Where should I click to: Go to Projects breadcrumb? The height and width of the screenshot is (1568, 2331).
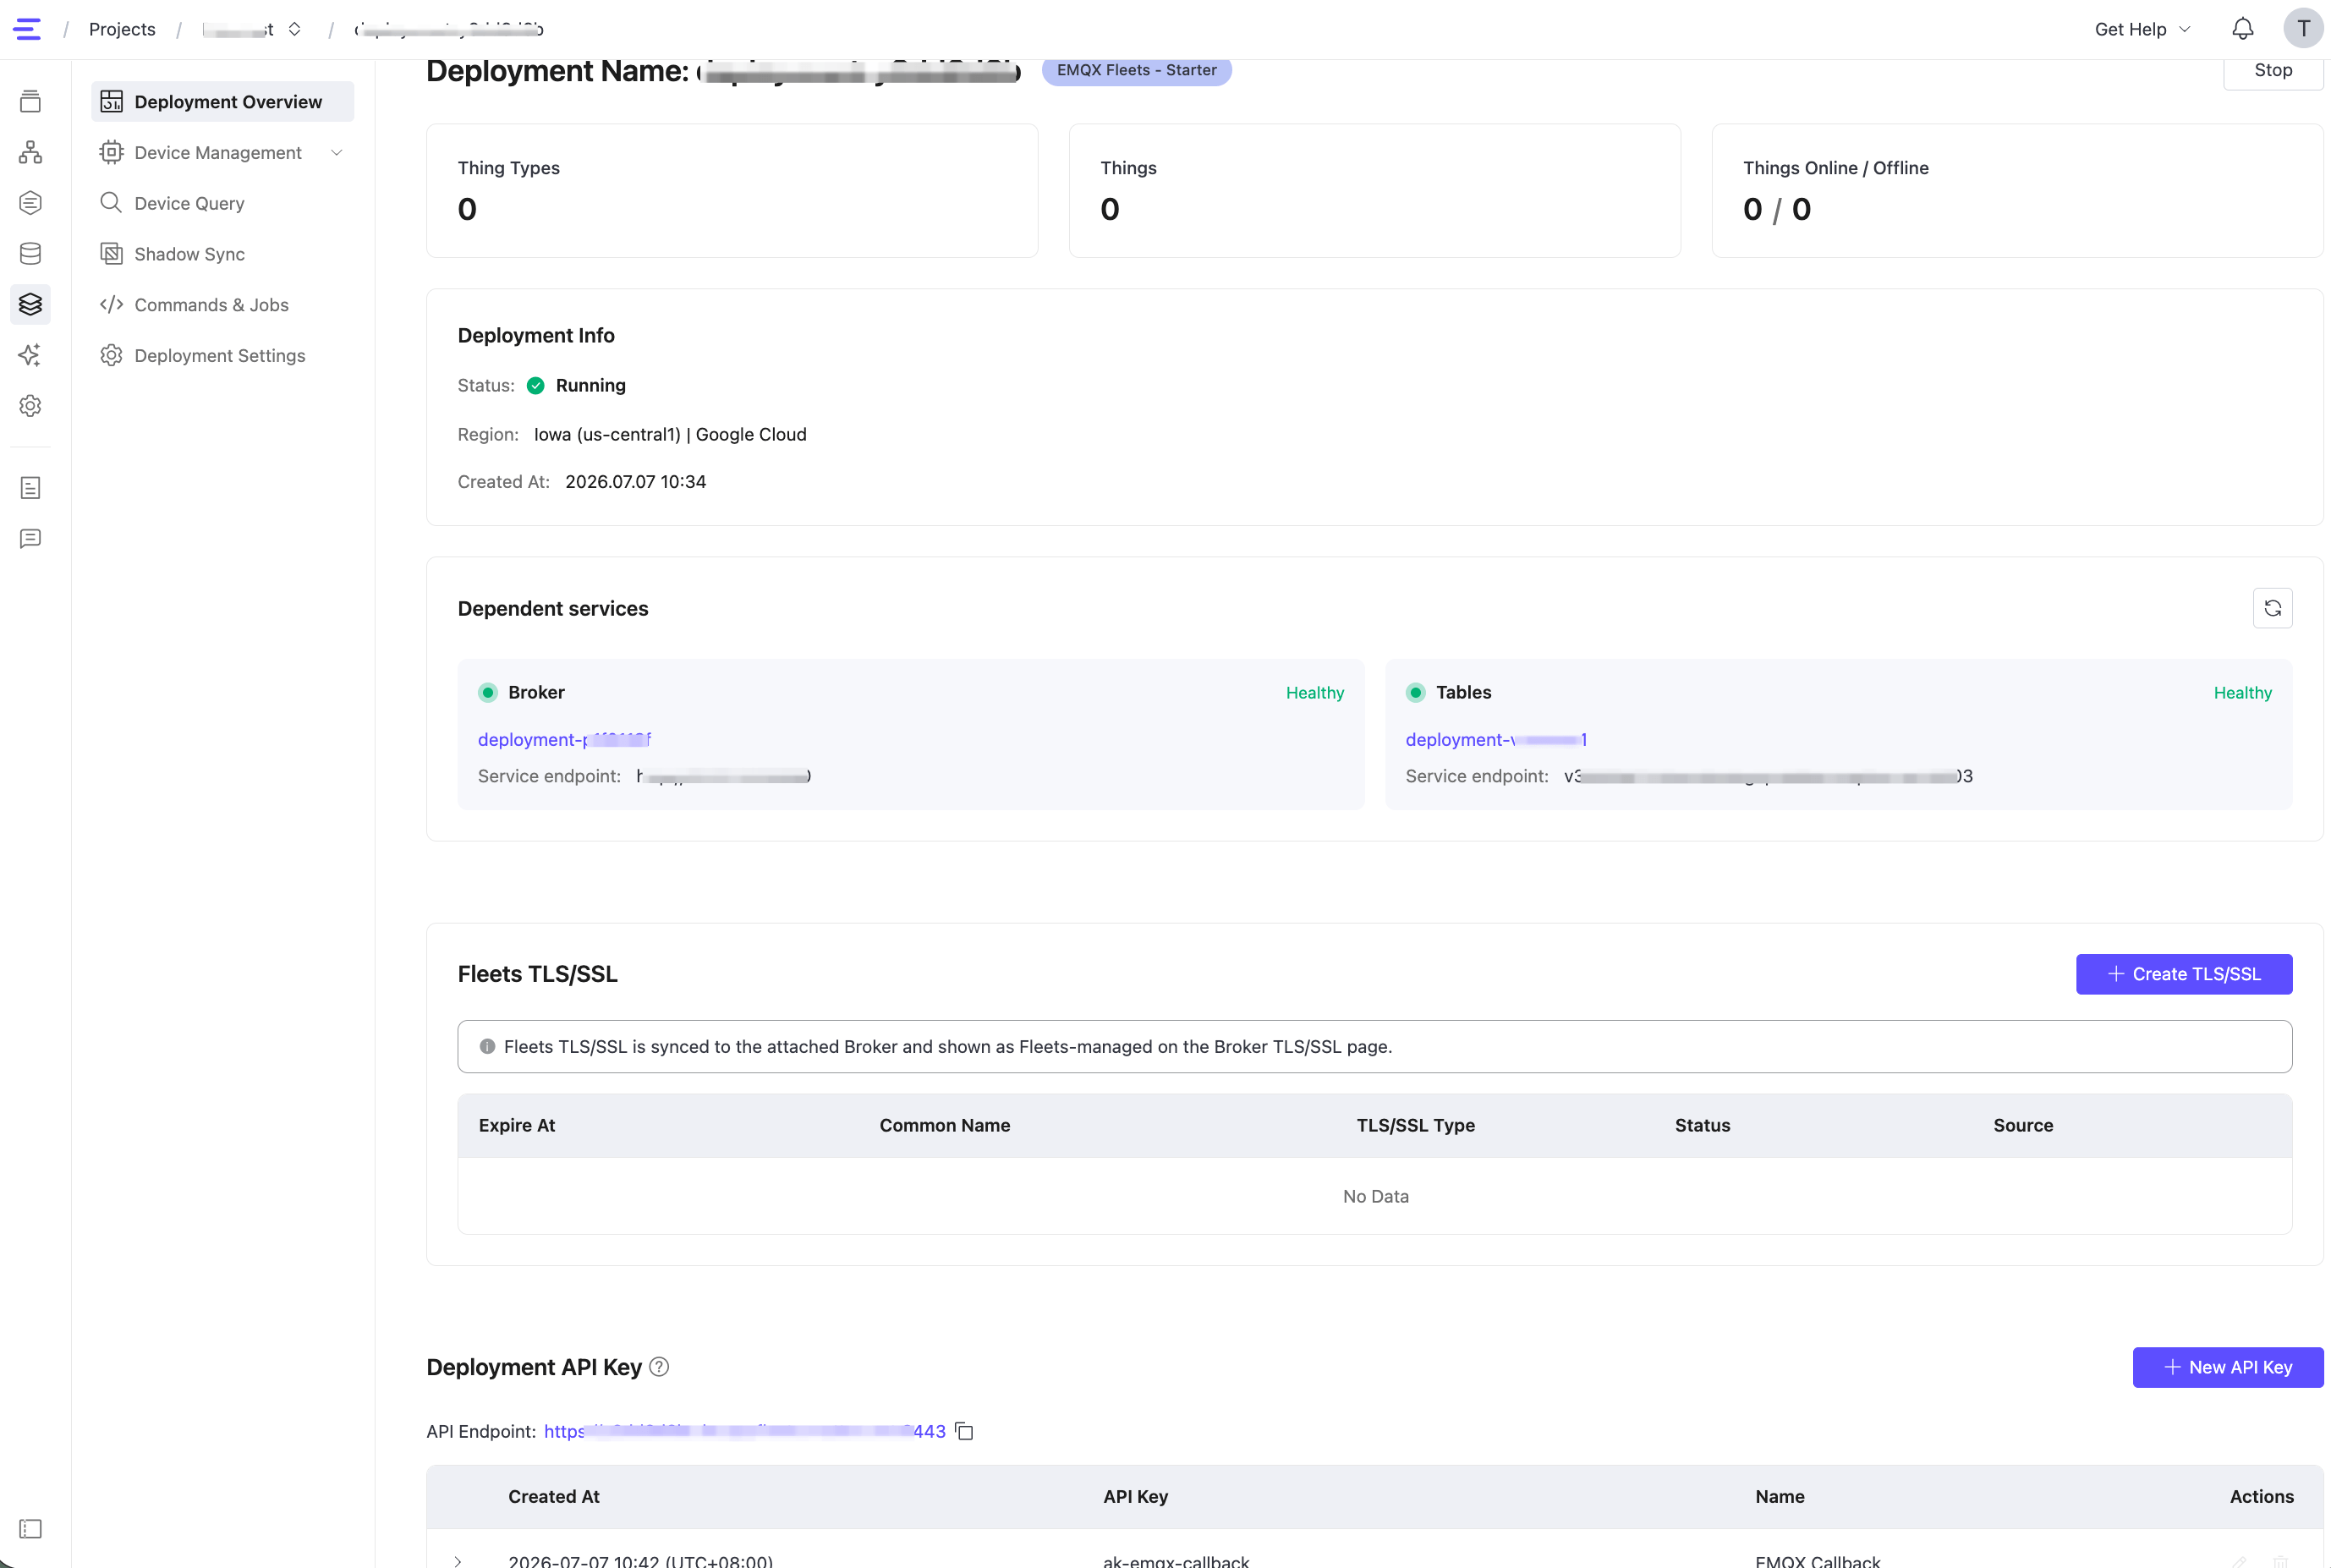[122, 29]
